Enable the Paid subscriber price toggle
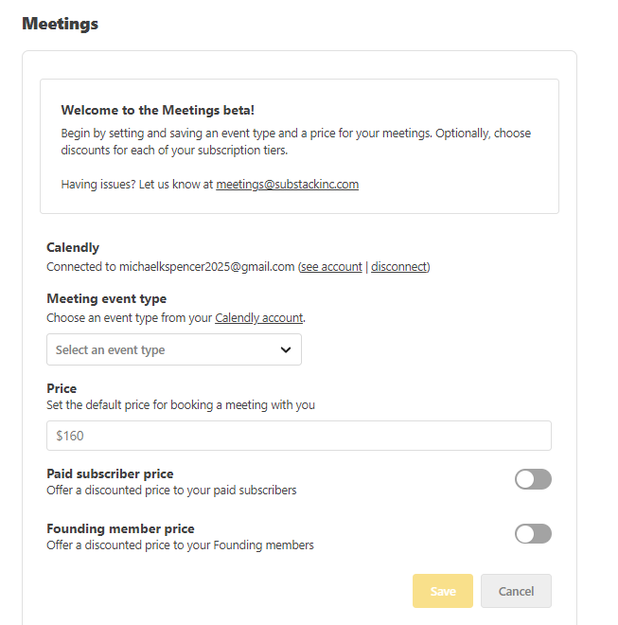 pyautogui.click(x=533, y=479)
